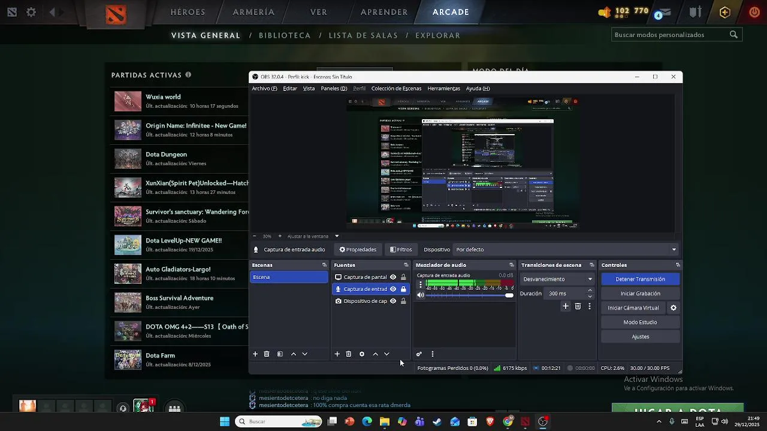This screenshot has height=431, width=767.
Task: Click the search magnifier in custom modes field
Action: pyautogui.click(x=733, y=35)
